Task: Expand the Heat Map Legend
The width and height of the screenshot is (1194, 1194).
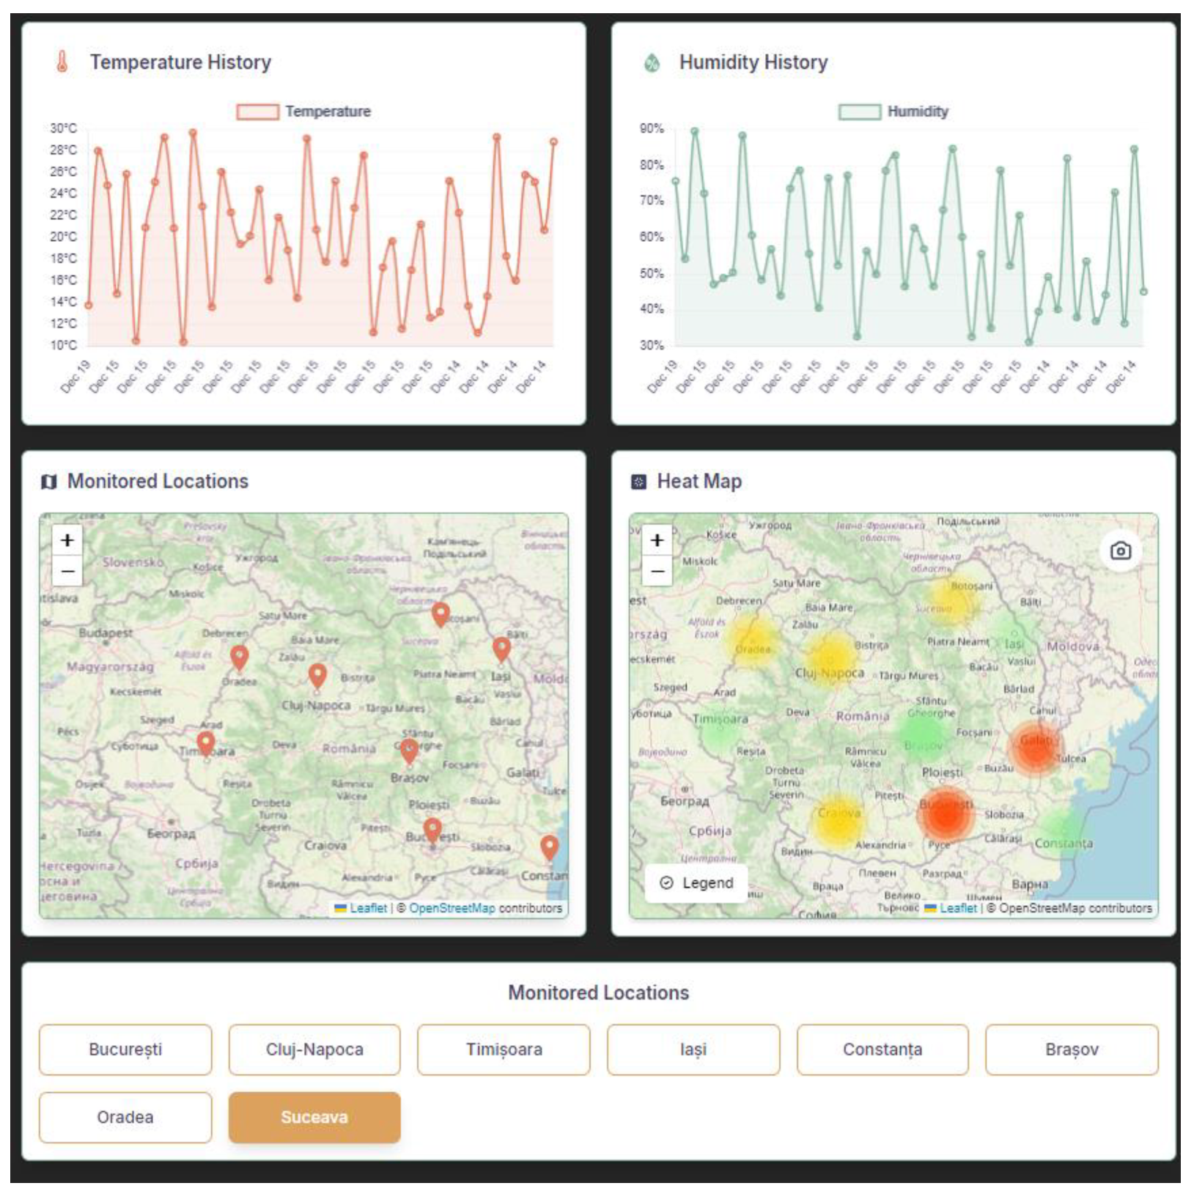Action: coord(696,882)
